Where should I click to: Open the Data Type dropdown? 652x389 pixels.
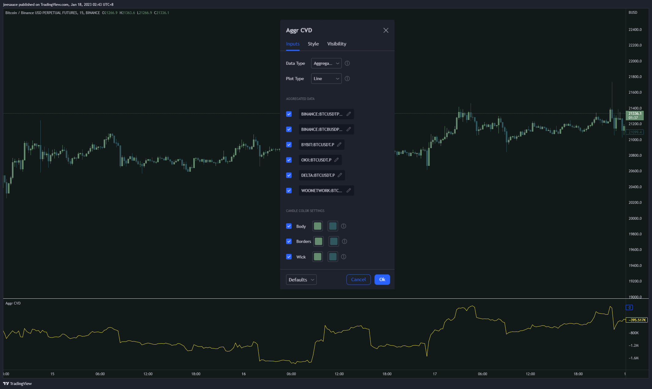click(326, 63)
